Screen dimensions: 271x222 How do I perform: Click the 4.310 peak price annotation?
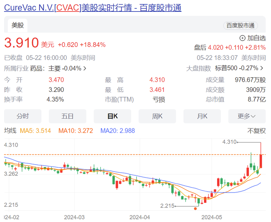pyautogui.click(x=229, y=142)
